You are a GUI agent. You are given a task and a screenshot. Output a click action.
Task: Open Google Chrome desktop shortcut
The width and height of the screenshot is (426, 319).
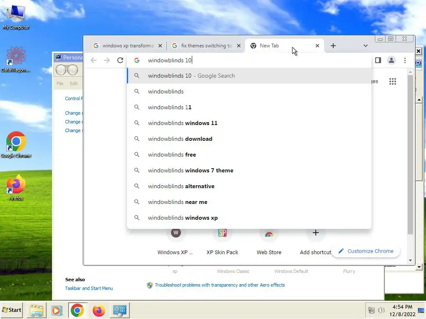pyautogui.click(x=16, y=145)
